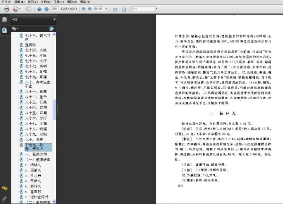Screen dimensions: 283x204
Task: Select bookmark 1. 杨林丸
Action: [x=33, y=165]
